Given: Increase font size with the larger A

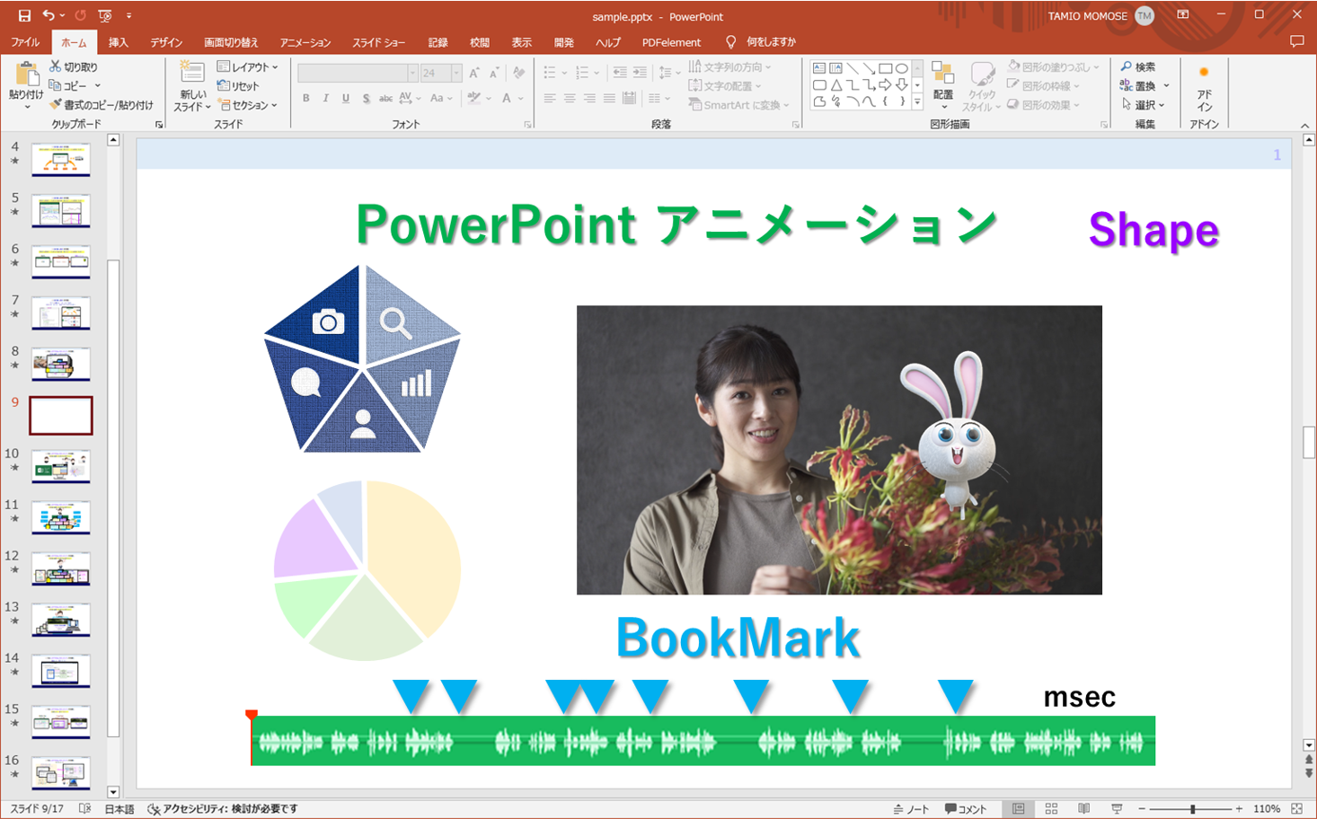Looking at the screenshot, I should coord(474,73).
